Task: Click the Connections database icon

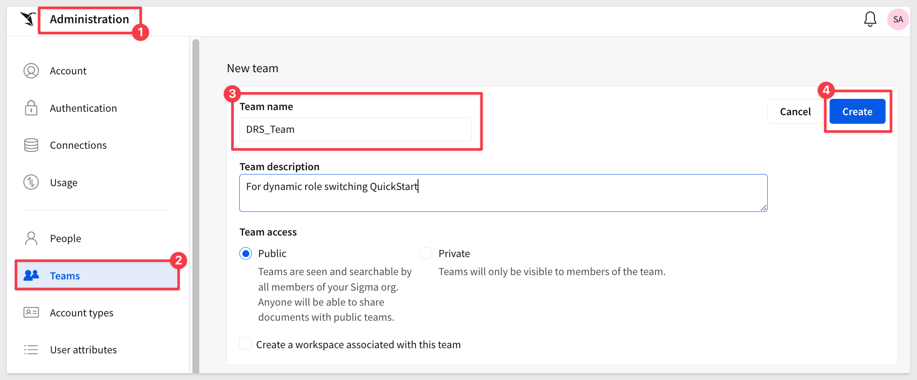Action: [31, 145]
